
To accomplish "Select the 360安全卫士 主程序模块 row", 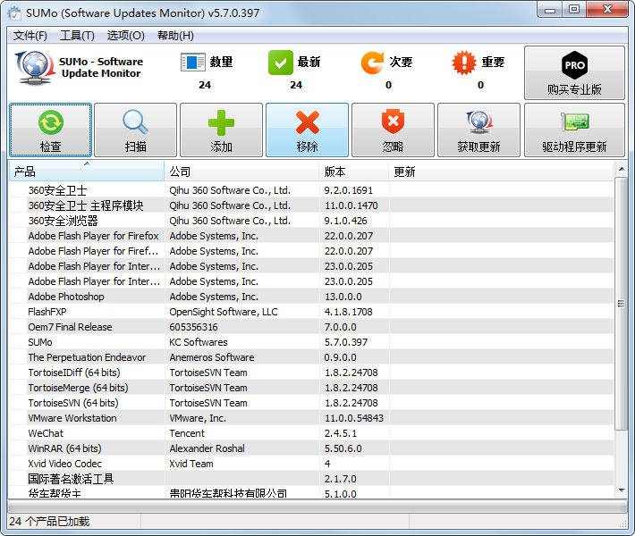I will 311,205.
